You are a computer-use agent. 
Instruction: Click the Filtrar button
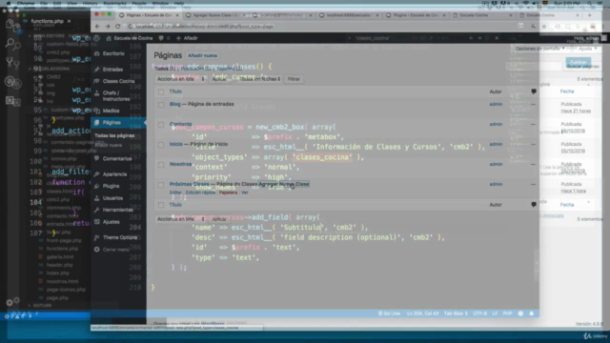pos(294,79)
